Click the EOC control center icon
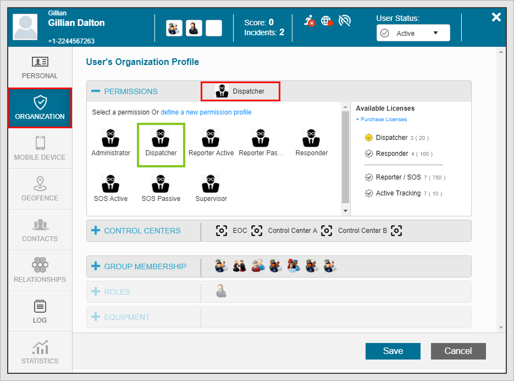 tap(222, 231)
